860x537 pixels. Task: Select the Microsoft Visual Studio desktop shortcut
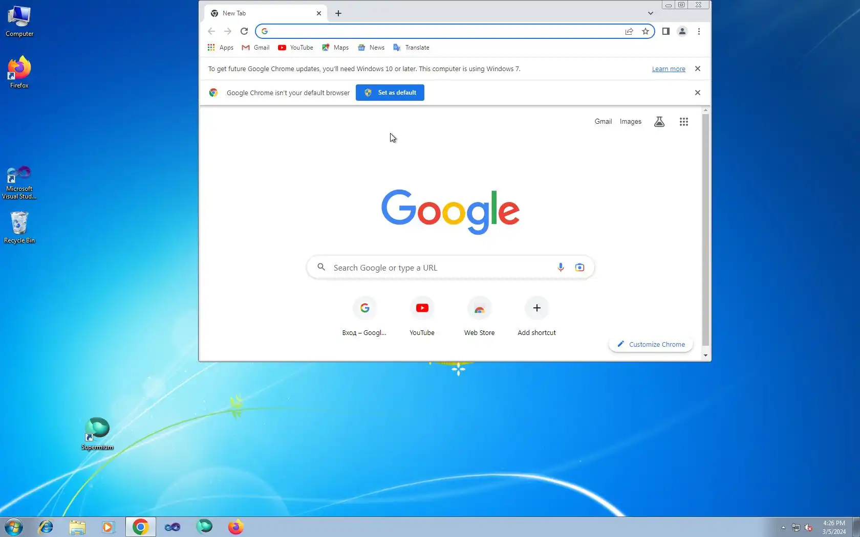coord(19,183)
